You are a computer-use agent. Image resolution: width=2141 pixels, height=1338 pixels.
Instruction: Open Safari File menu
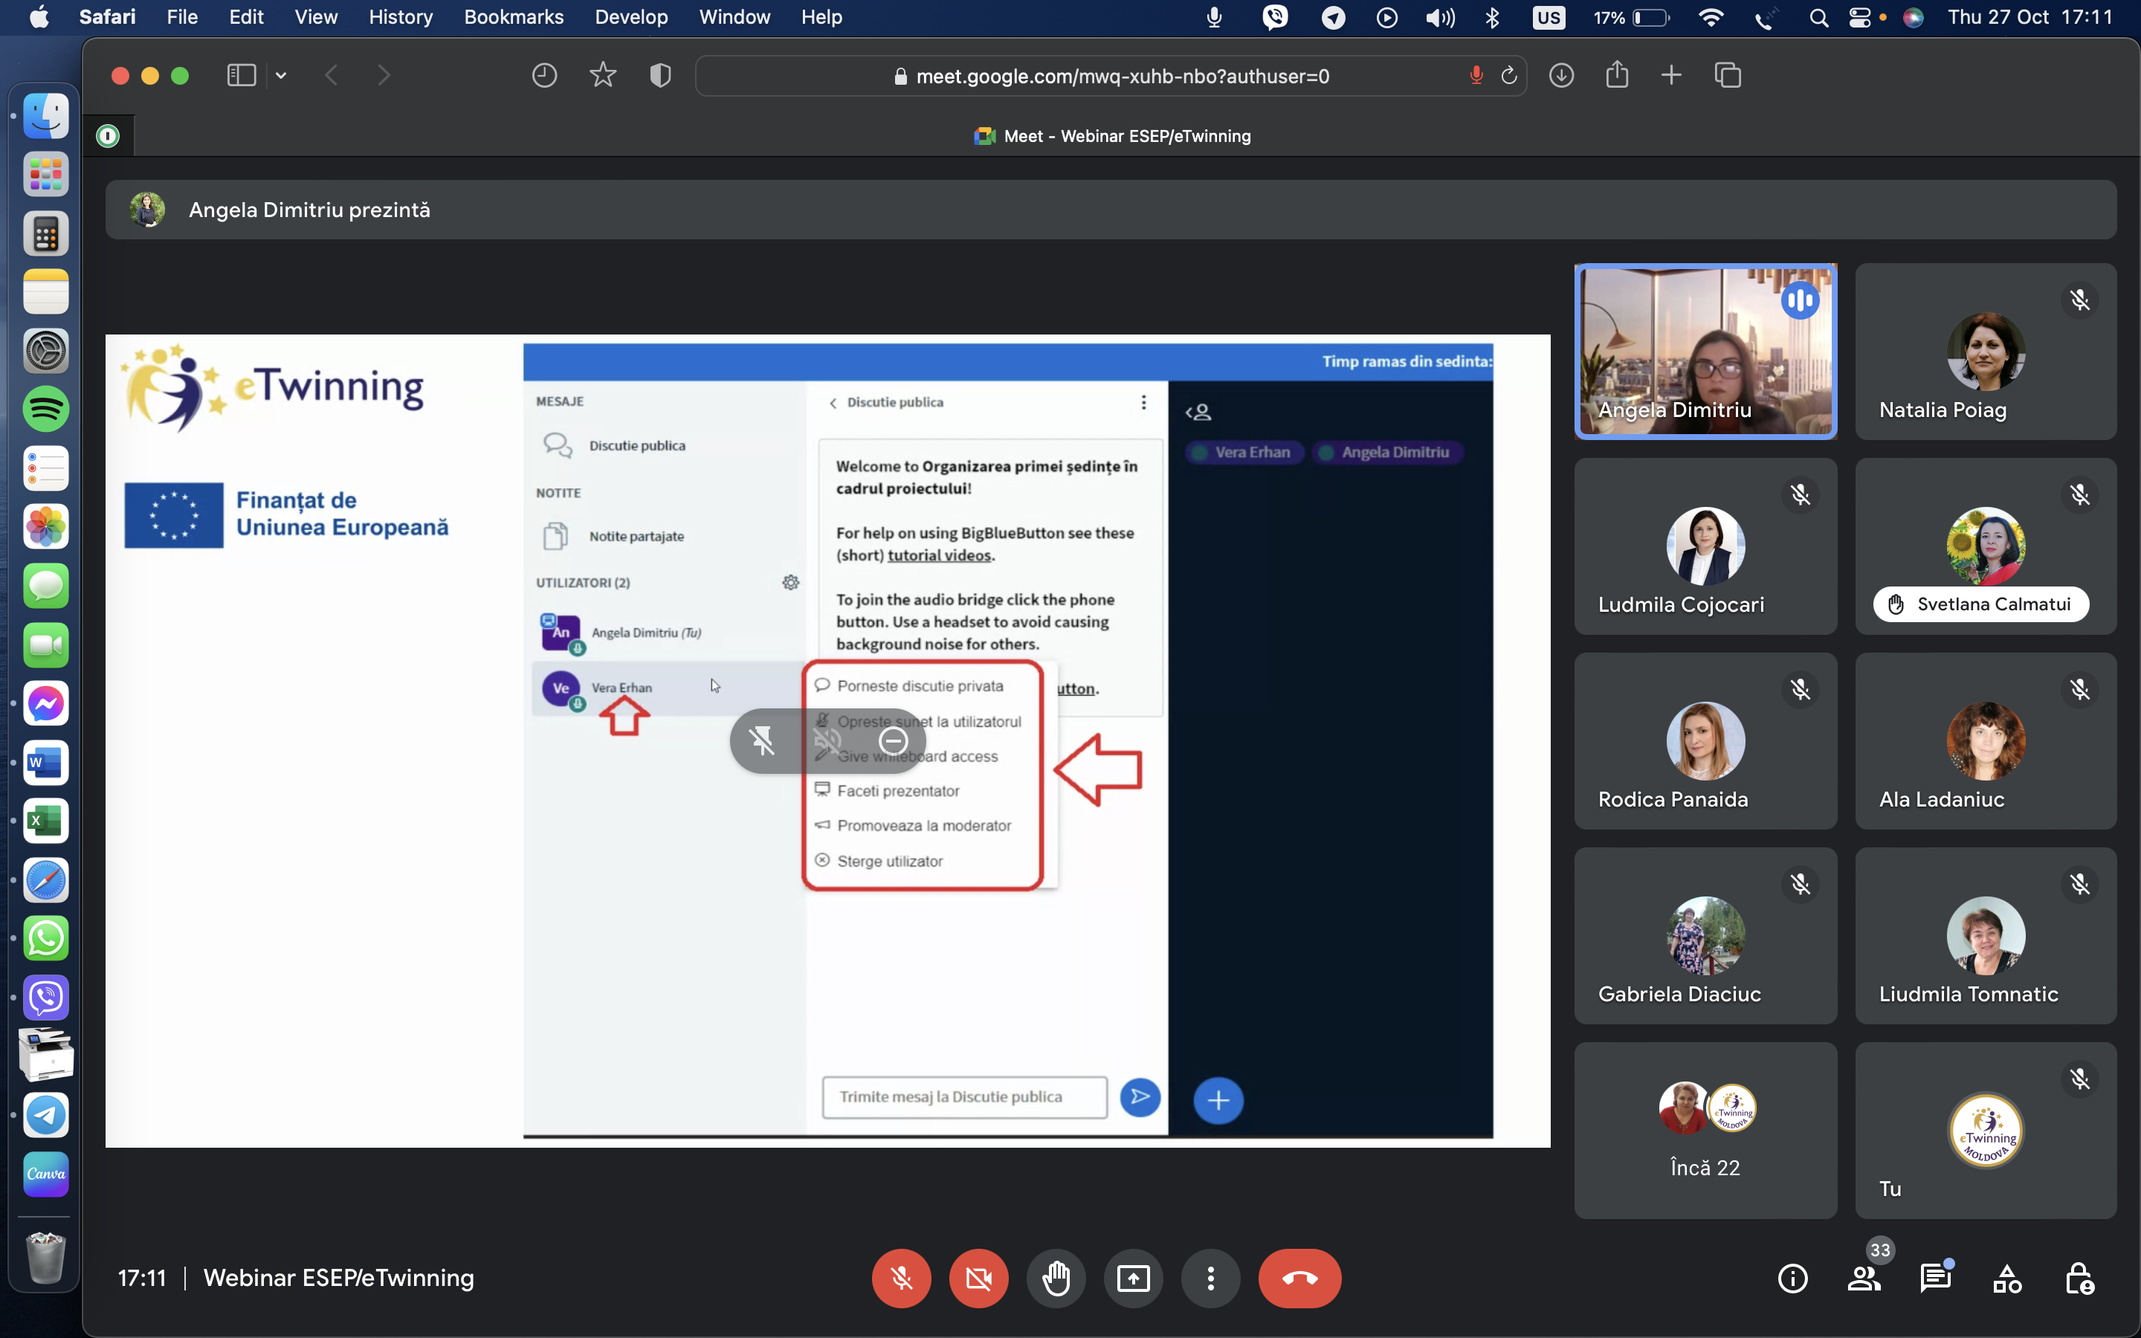coord(181,17)
